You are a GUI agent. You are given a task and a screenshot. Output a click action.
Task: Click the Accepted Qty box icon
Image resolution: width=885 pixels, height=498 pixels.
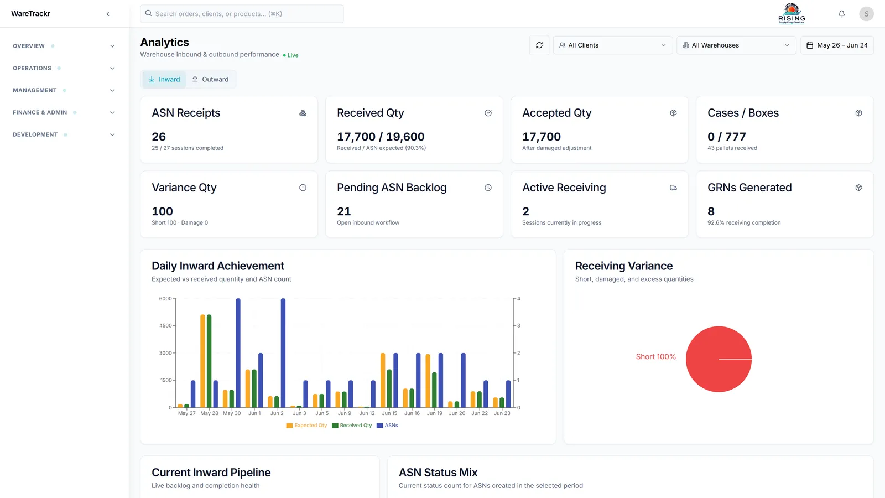coord(673,113)
